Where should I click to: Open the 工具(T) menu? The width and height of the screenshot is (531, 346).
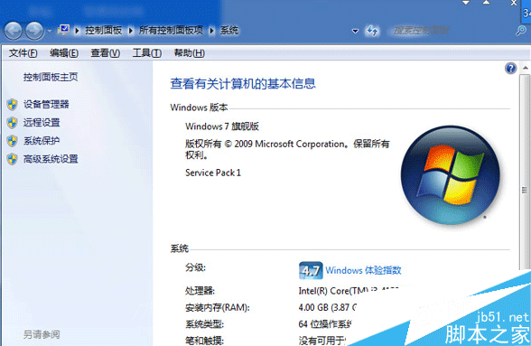pos(147,53)
